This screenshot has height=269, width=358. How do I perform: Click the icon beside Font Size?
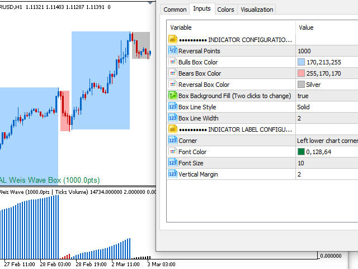[173, 163]
